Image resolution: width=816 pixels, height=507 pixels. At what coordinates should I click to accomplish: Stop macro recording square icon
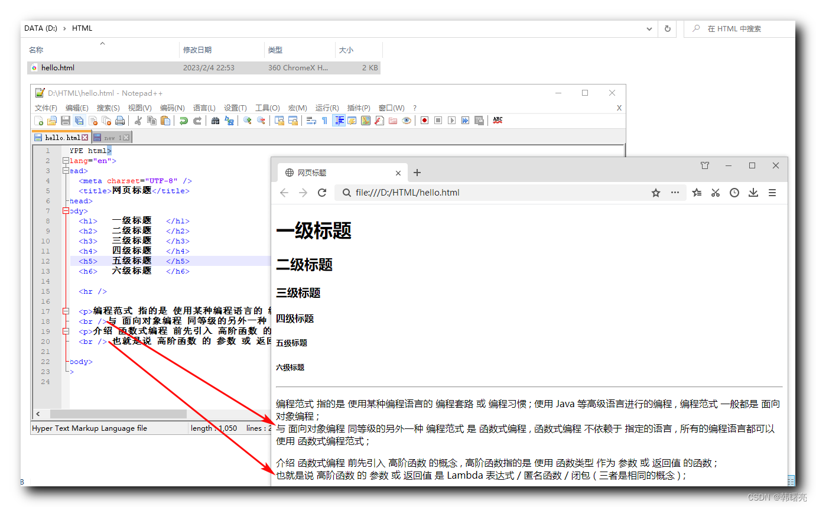[438, 121]
